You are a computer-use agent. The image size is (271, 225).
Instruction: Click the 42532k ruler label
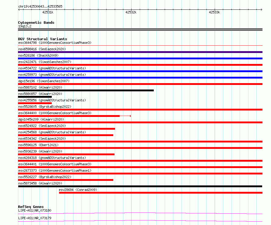(131, 12)
